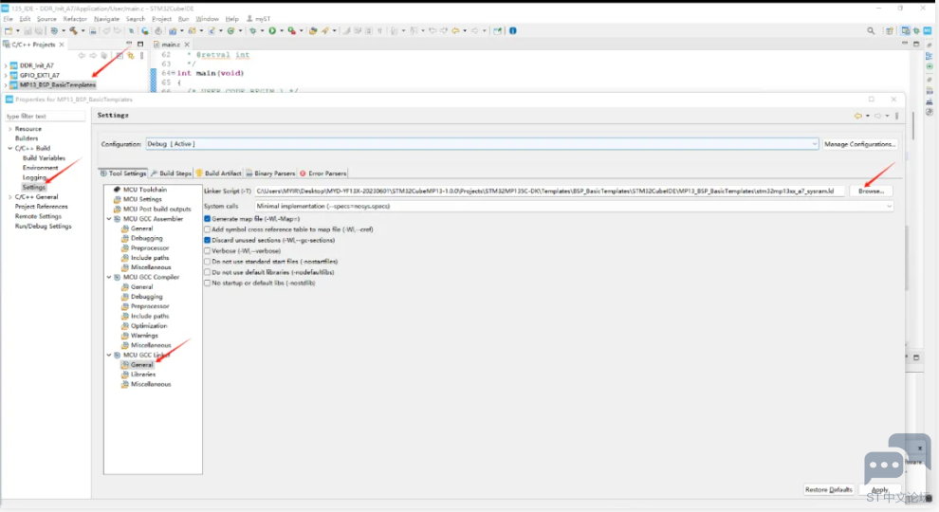Collapse the MCU GCC Assembler node
The image size is (939, 512).
point(109,219)
